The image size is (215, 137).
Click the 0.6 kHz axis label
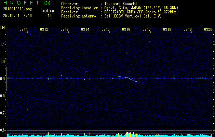pyautogui.click(x=3, y=130)
